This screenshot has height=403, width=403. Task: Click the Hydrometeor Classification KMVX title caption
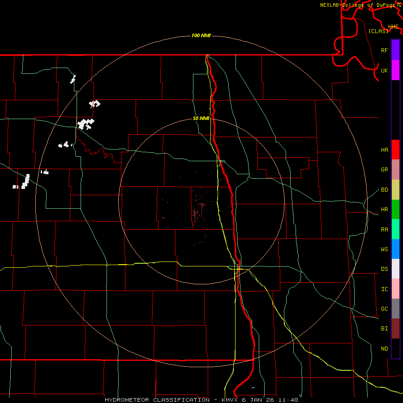pyautogui.click(x=201, y=400)
